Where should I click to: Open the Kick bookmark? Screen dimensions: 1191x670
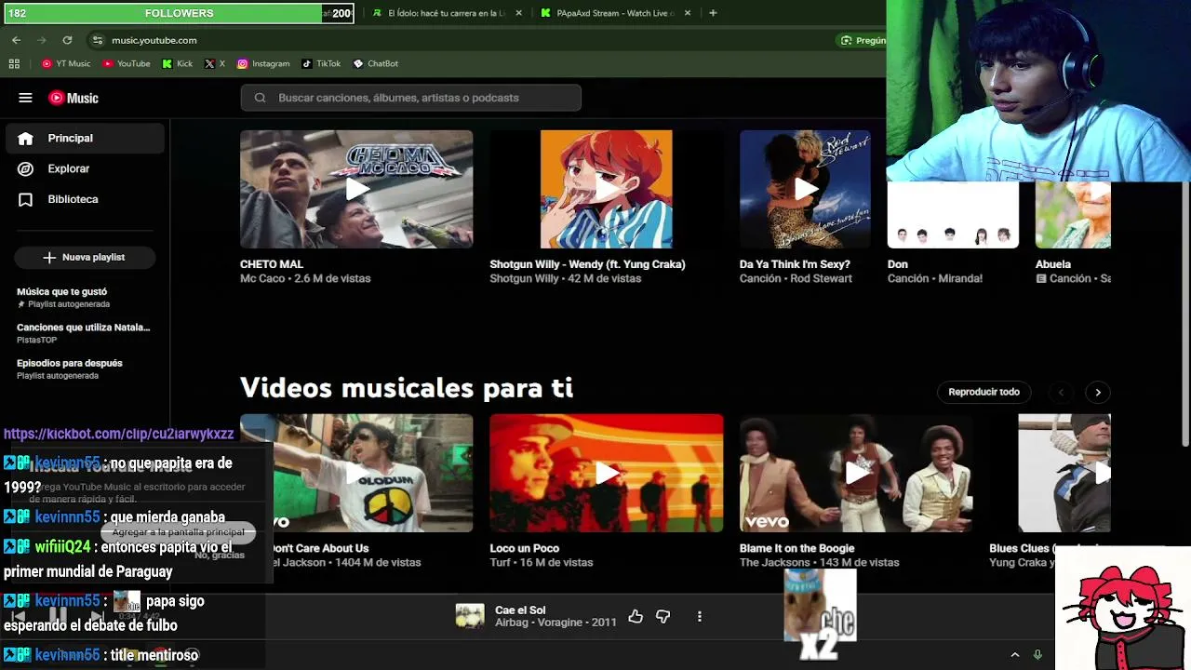[177, 63]
